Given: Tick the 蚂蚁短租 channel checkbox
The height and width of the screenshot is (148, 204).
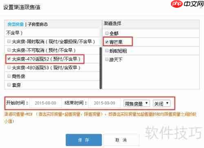Looking at the screenshot, I should coord(106,51).
